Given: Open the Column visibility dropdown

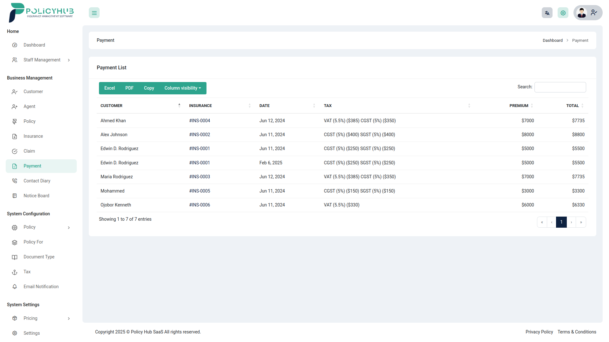Looking at the screenshot, I should click(x=182, y=88).
